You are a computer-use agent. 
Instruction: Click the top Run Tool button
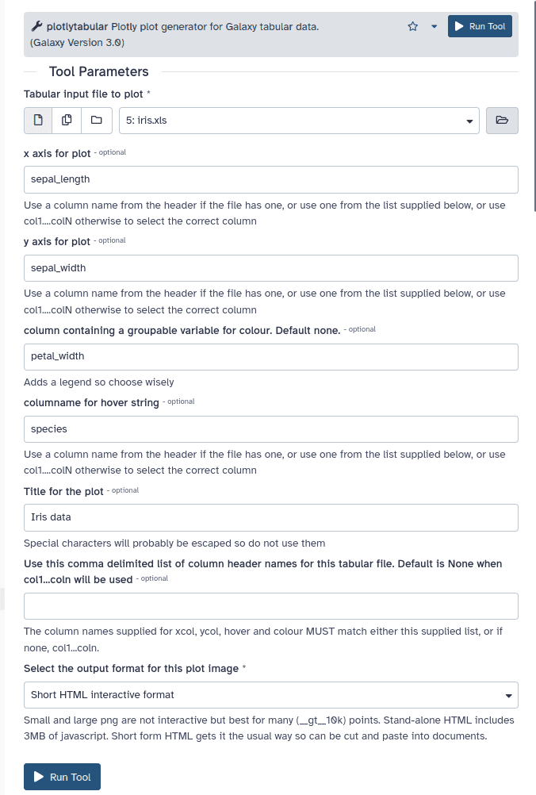[x=480, y=26]
